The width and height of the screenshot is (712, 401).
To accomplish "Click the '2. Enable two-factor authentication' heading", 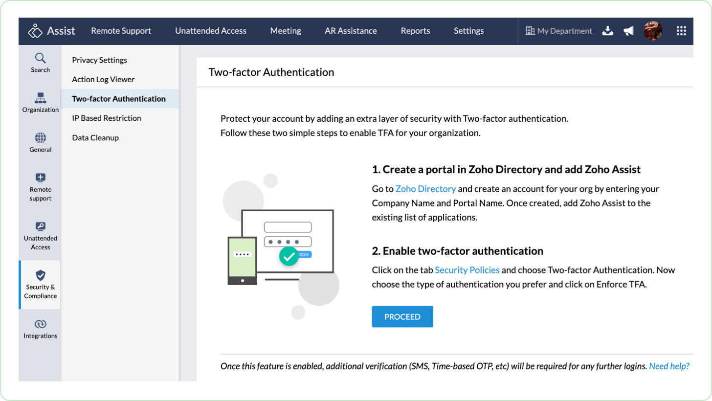I will coord(458,251).
